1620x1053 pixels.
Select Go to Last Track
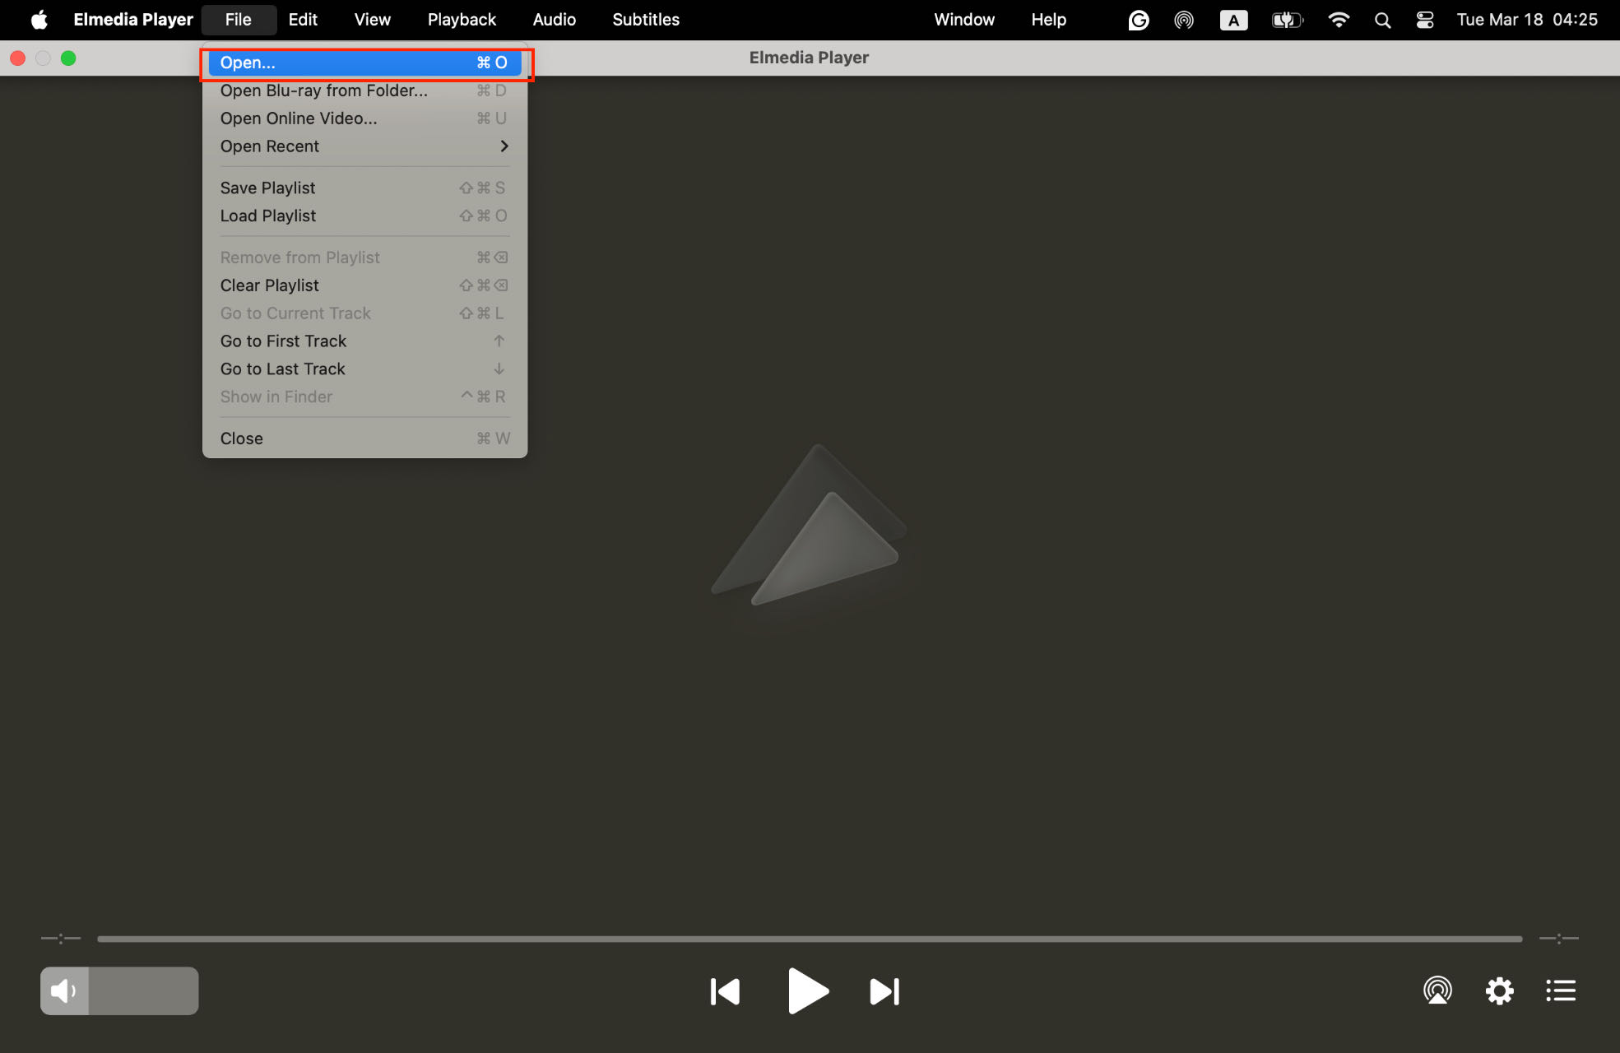(x=364, y=369)
